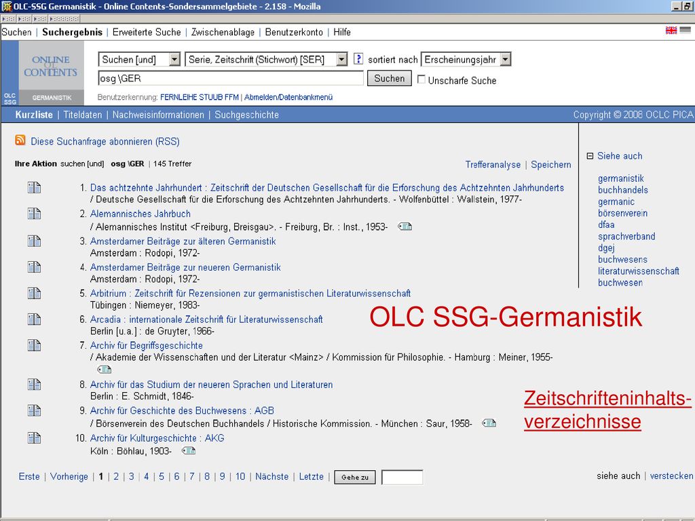Click the börsenverein related term

point(622,213)
